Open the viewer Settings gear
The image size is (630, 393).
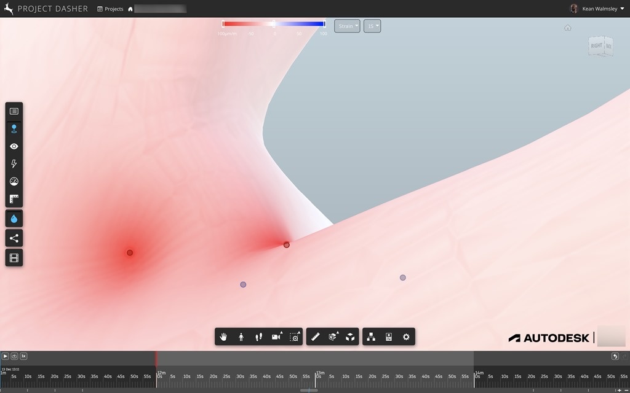(x=406, y=337)
